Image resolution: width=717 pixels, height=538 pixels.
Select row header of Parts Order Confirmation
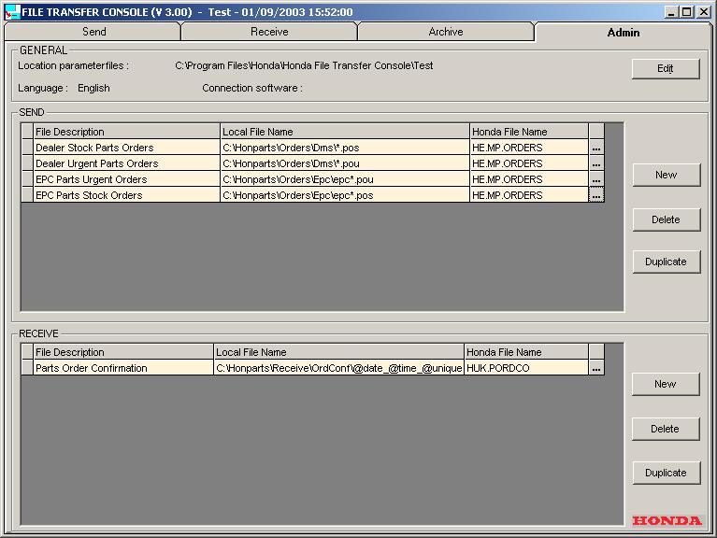(x=27, y=368)
